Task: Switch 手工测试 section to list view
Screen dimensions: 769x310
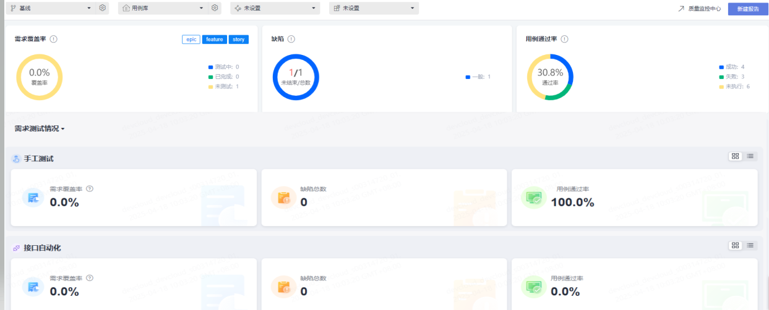Action: tap(750, 156)
